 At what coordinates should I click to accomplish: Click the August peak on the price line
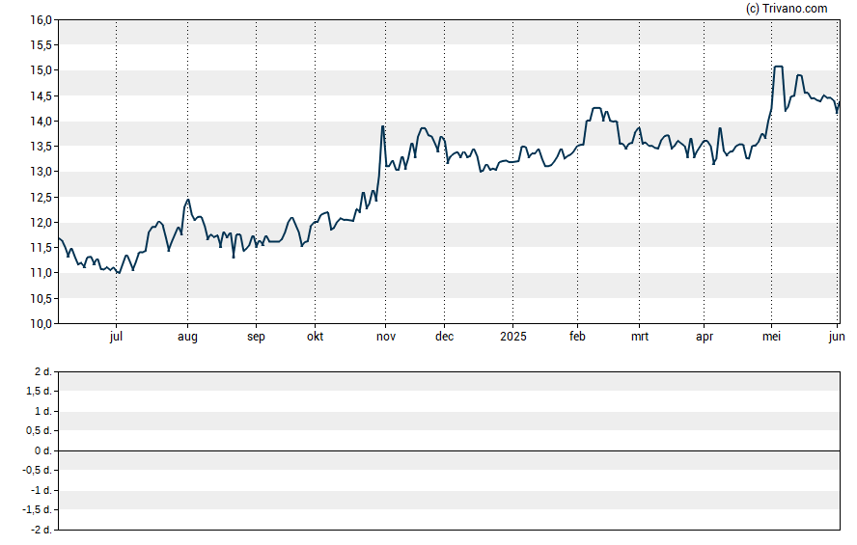(x=188, y=200)
